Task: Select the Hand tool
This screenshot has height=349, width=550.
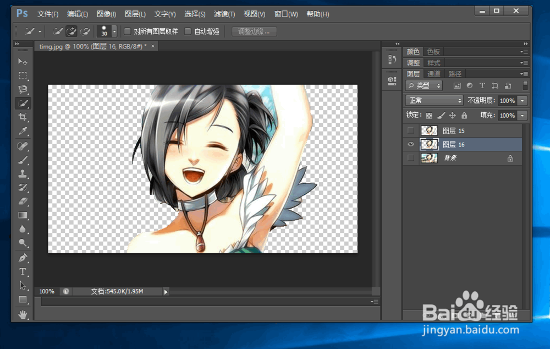Action: click(23, 314)
